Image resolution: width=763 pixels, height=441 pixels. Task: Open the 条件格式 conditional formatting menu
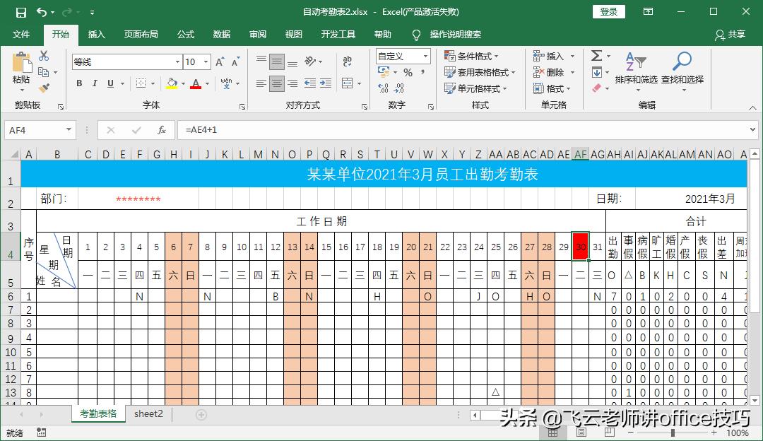click(x=472, y=55)
